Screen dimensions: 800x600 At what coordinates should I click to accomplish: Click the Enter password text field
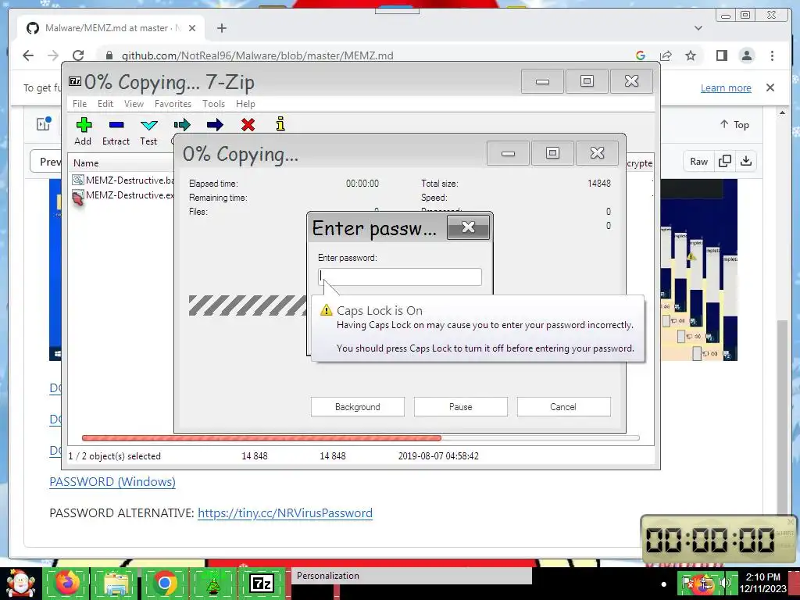[399, 277]
